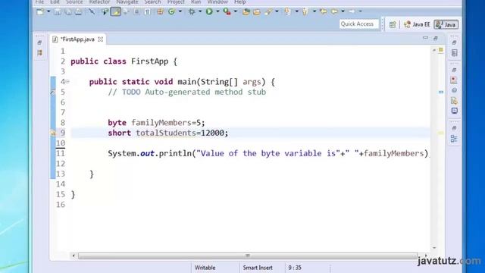Viewport: 485px width, 273px height.
Task: Click in the Quick Access field
Action: [359, 24]
